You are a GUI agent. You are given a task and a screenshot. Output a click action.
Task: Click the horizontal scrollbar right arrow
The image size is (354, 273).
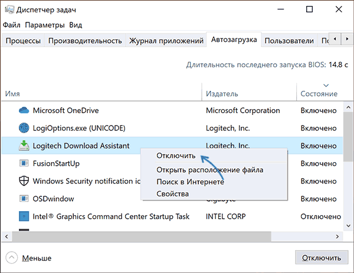(x=337, y=236)
